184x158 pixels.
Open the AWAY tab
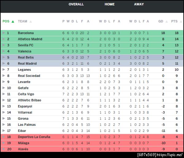tap(139, 4)
